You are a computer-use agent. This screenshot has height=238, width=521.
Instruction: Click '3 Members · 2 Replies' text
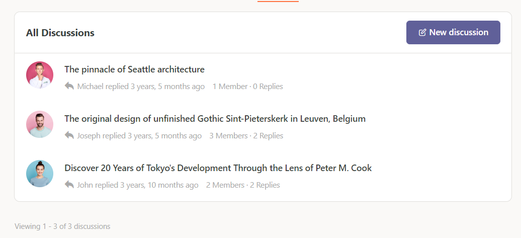click(246, 136)
